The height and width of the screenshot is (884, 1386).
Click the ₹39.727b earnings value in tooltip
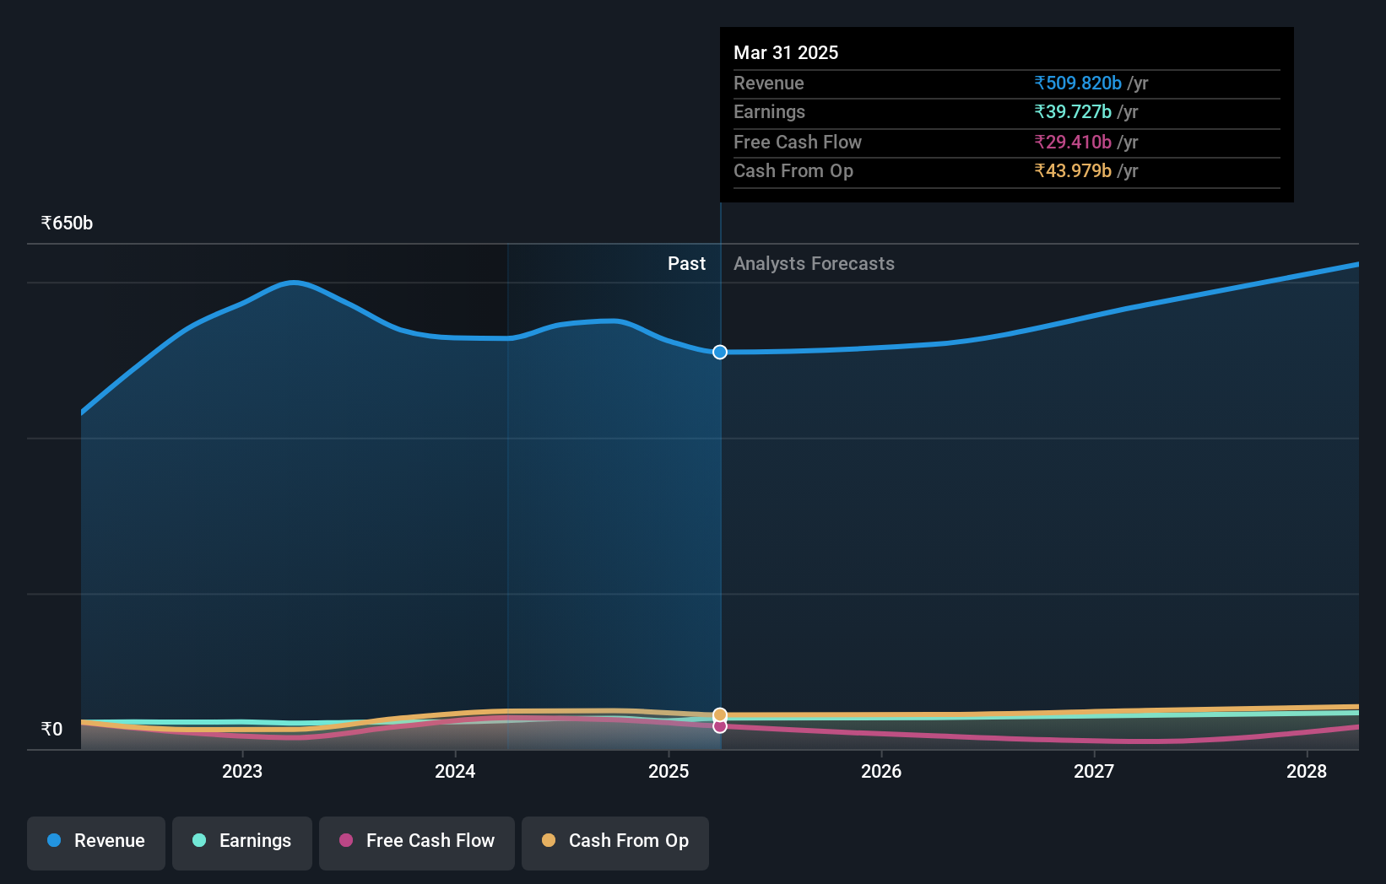click(x=1073, y=111)
